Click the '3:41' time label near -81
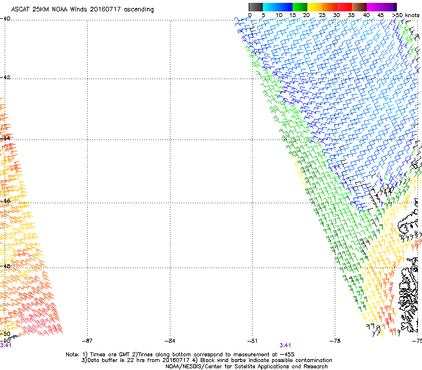The height and width of the screenshot is (370, 422). (x=285, y=346)
